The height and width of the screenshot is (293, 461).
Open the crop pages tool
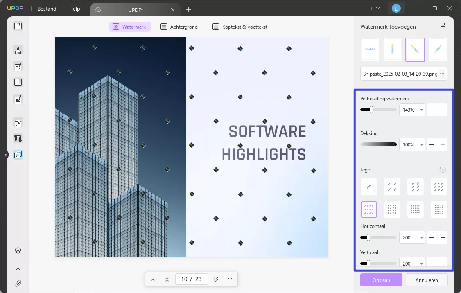18,138
